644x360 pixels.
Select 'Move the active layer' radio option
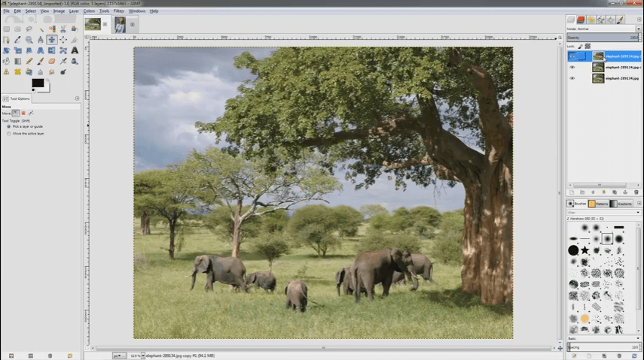pyautogui.click(x=8, y=133)
